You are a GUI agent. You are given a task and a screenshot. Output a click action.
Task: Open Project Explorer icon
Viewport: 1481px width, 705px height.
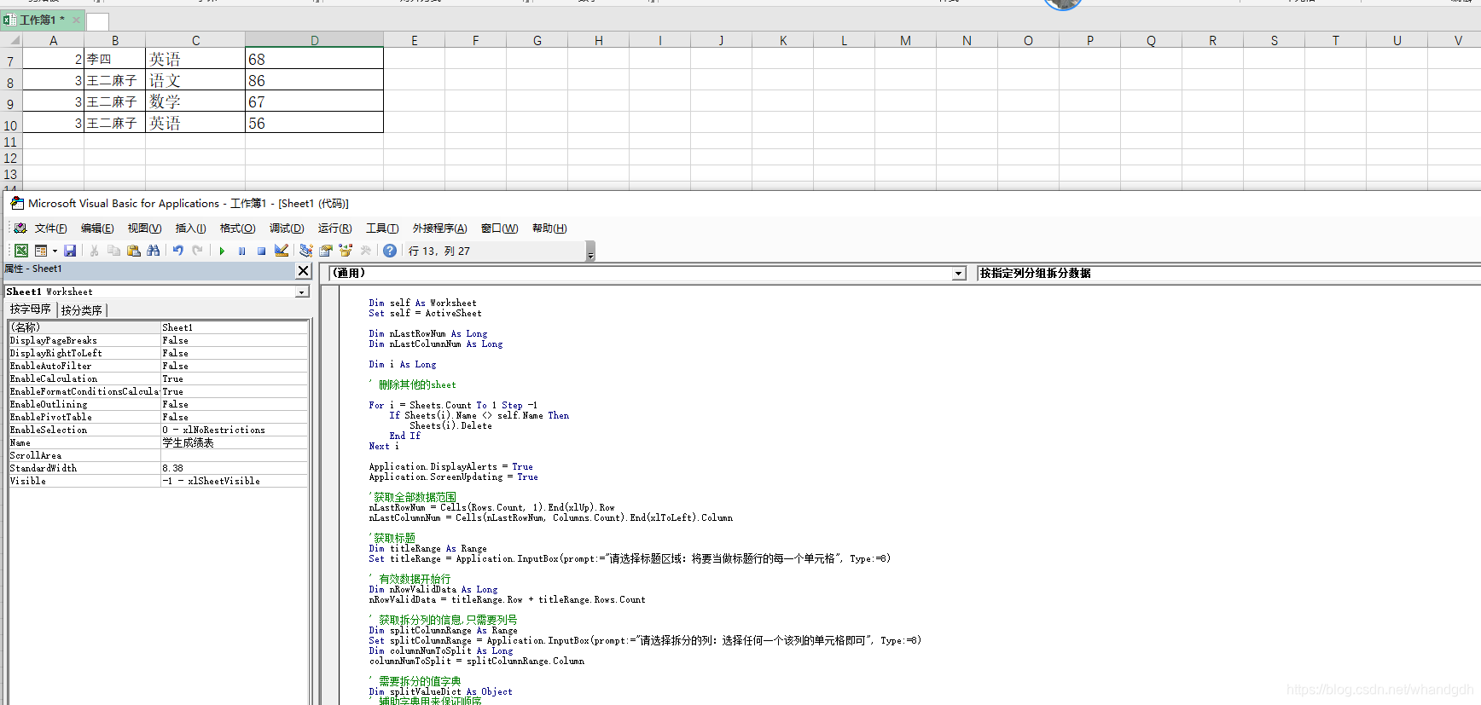coord(305,251)
